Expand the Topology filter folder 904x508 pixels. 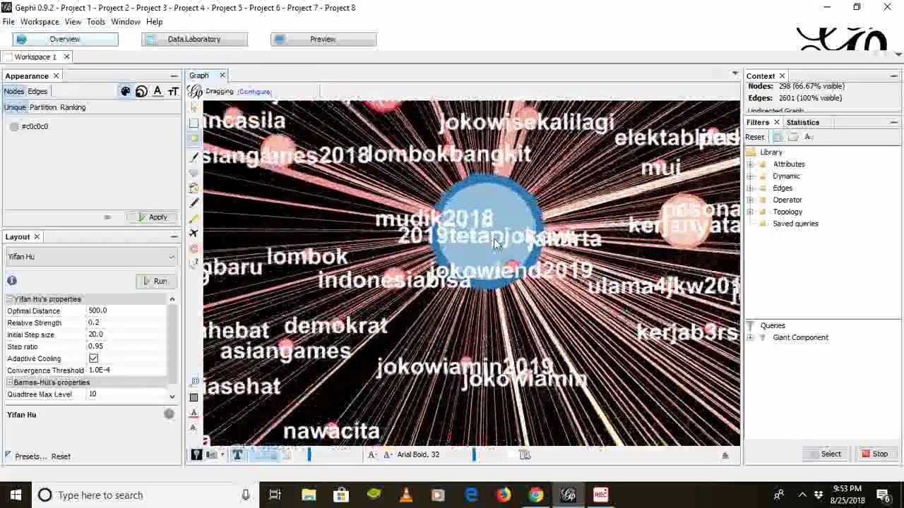coord(750,212)
